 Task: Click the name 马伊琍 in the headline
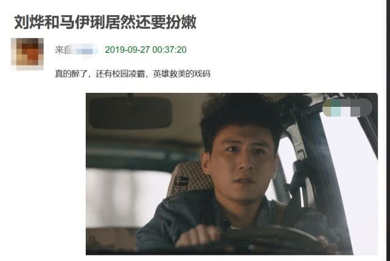tap(82, 22)
